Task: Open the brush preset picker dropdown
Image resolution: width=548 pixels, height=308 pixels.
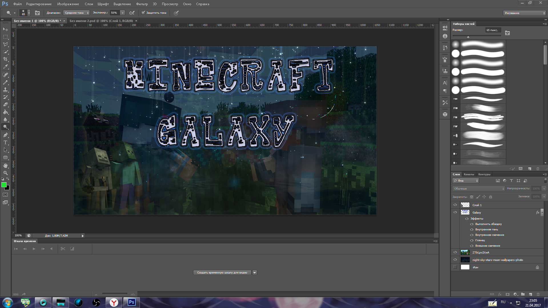Action: point(29,13)
